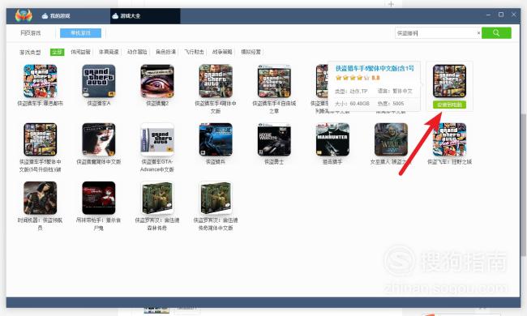The image size is (527, 316).
Task: Filter by 模拟经营 category
Action: 251,52
